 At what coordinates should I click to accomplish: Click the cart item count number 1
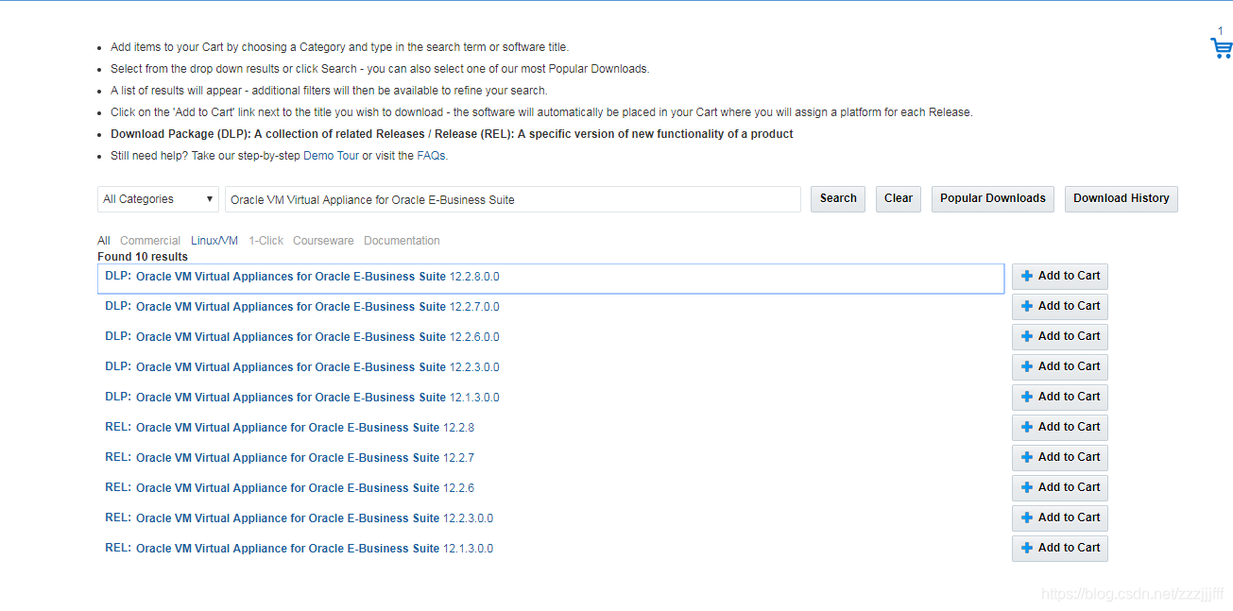point(1220,31)
